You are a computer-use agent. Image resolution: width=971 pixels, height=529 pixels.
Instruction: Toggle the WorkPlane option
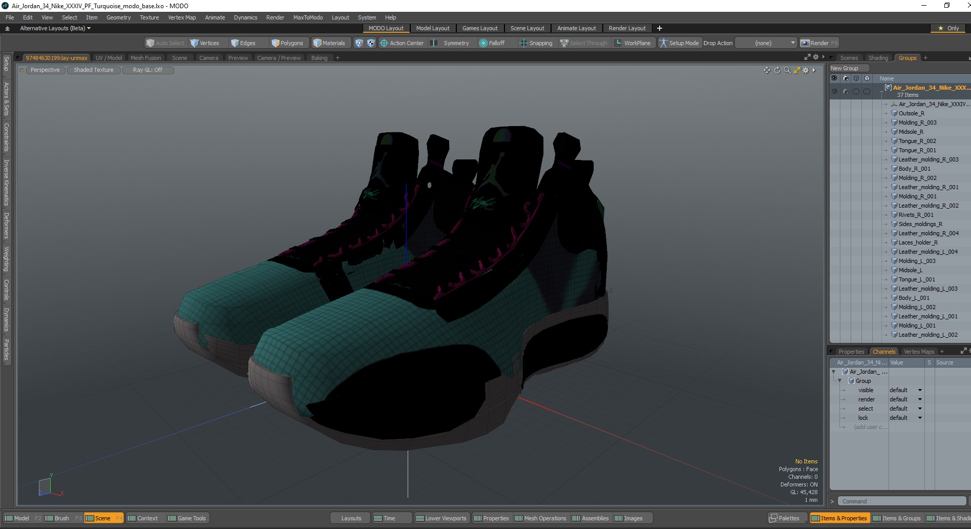[633, 43]
